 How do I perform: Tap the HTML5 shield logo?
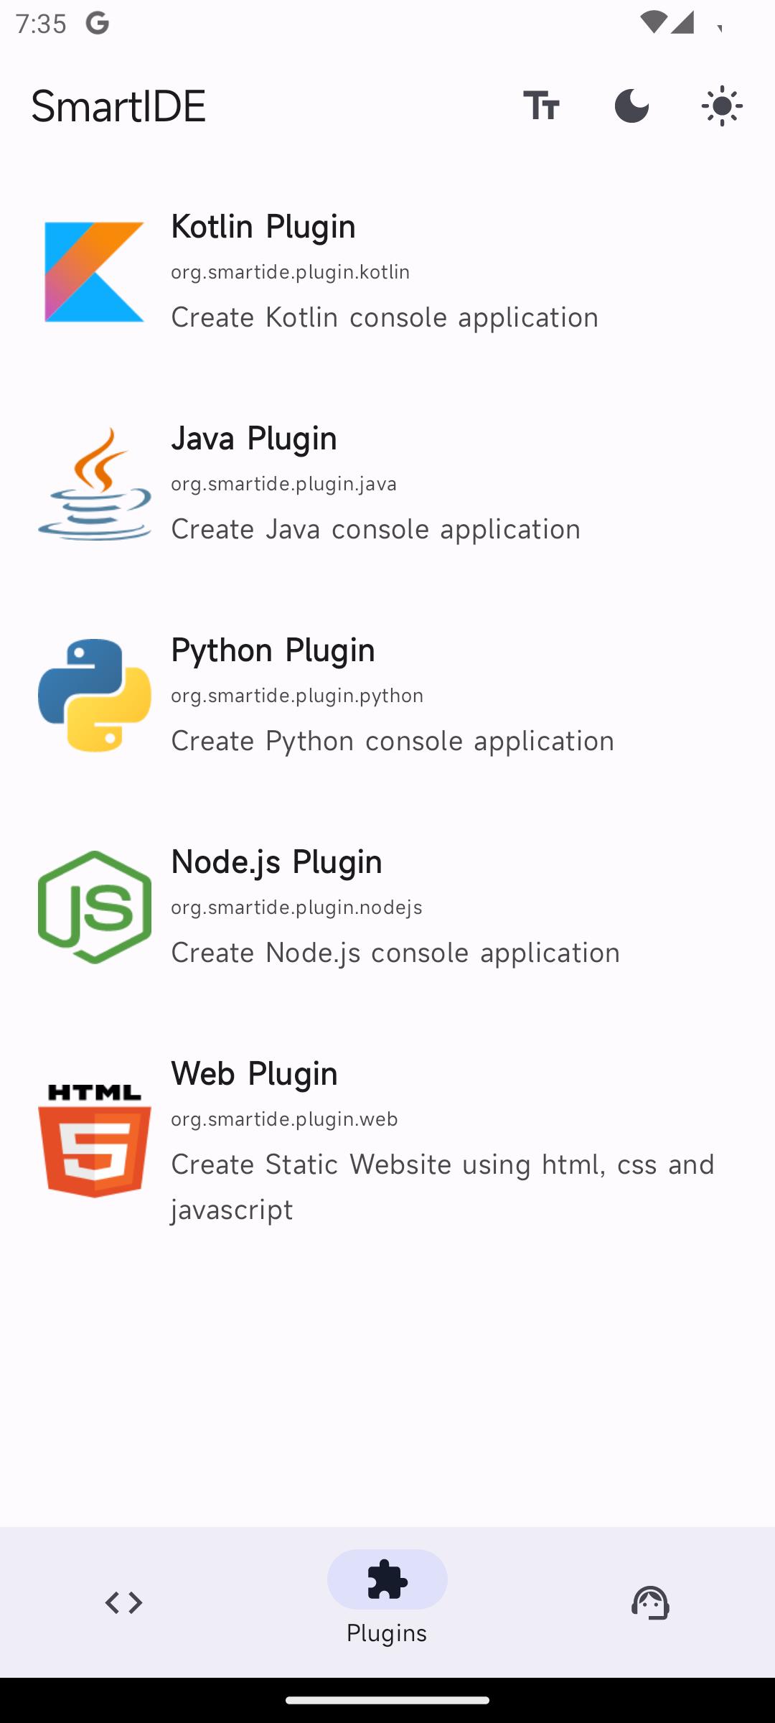click(x=94, y=1140)
